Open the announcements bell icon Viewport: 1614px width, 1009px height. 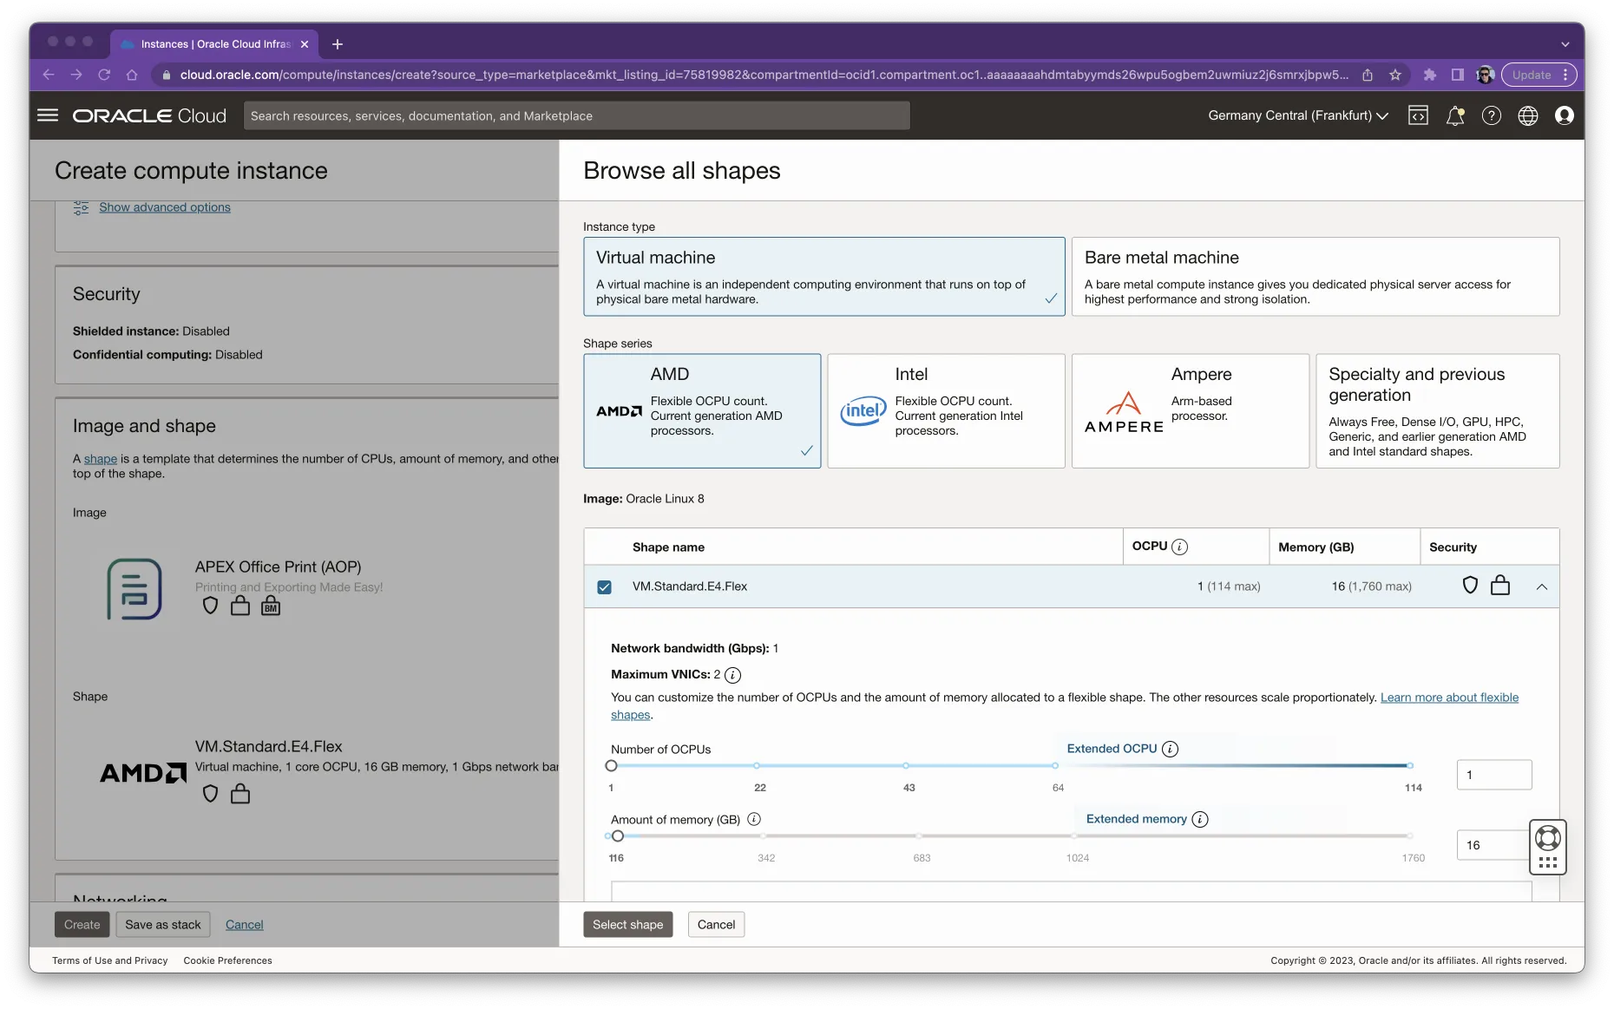tap(1455, 115)
